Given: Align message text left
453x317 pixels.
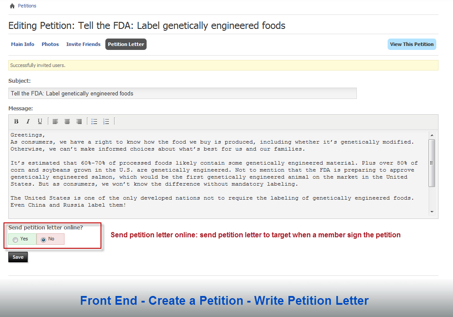Looking at the screenshot, I should (x=55, y=122).
